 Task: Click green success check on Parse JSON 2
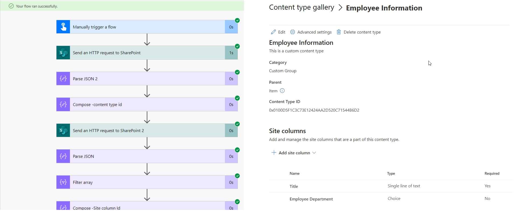[237, 72]
